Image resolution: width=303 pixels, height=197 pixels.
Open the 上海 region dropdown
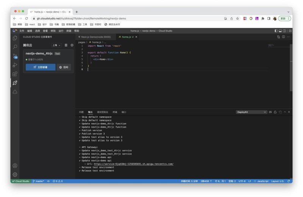click(x=56, y=45)
